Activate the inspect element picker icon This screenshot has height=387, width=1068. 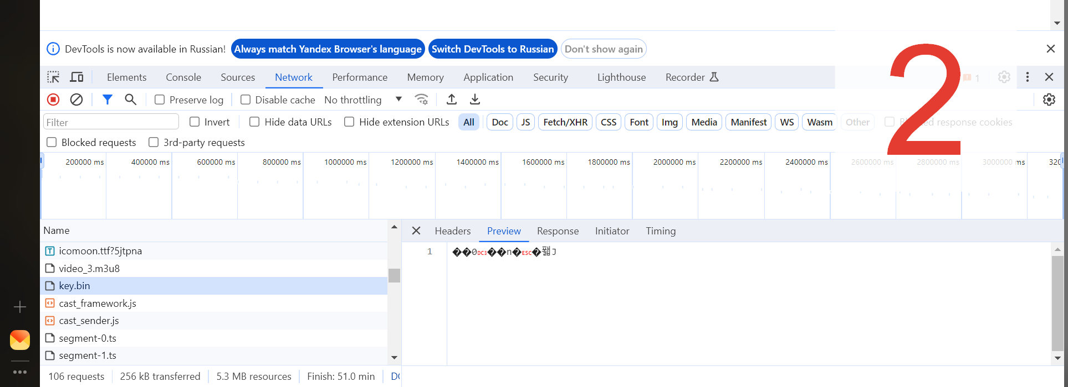[x=53, y=77]
